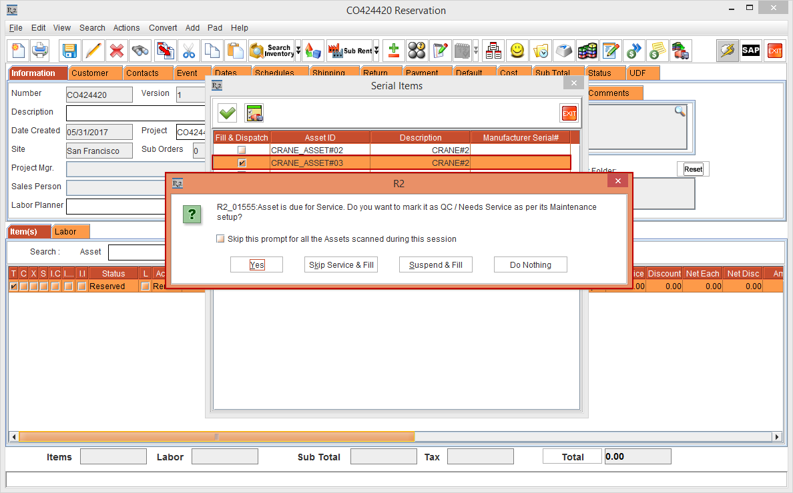793x493 pixels.
Task: Click the red X delete icon
Action: (117, 51)
